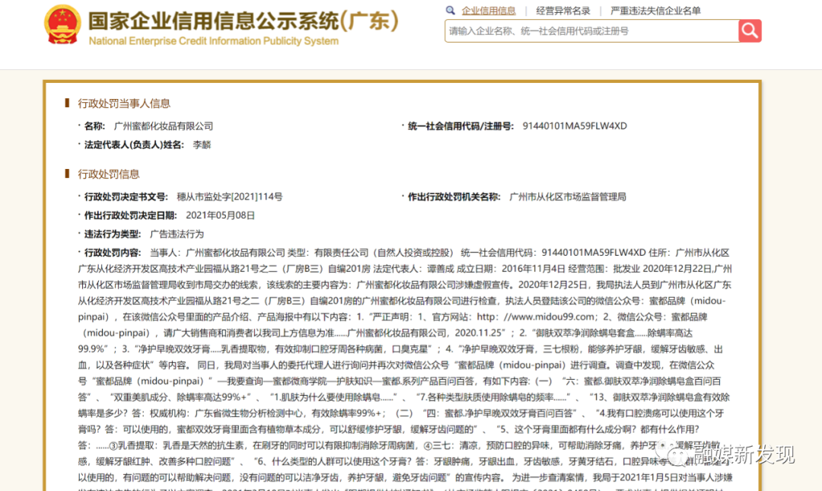Image resolution: width=822 pixels, height=491 pixels.
Task: Click the red search button
Action: point(750,31)
